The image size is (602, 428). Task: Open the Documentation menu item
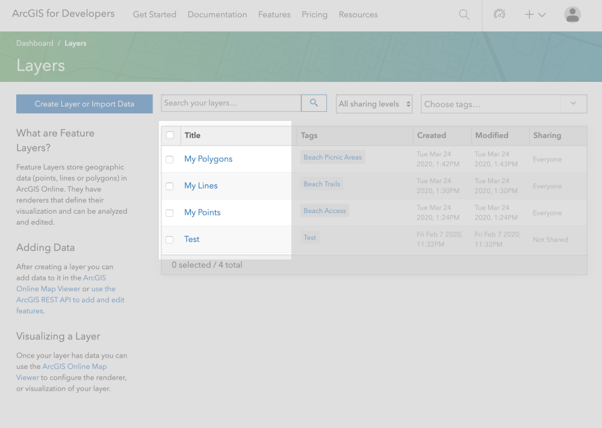click(x=217, y=14)
